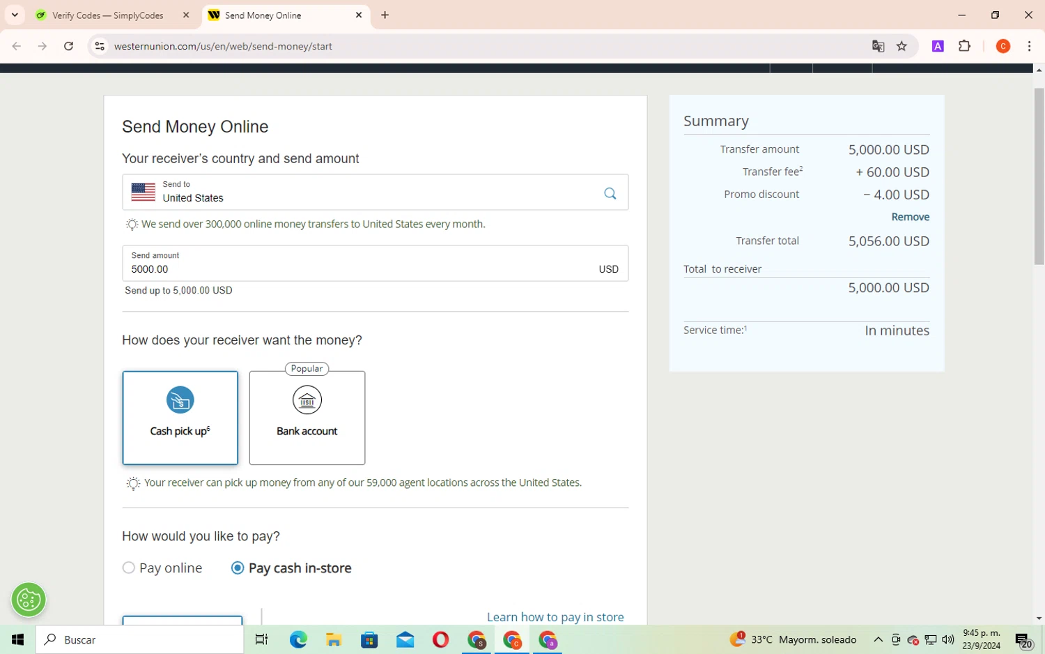
Task: Remove the promo discount
Action: (x=910, y=217)
